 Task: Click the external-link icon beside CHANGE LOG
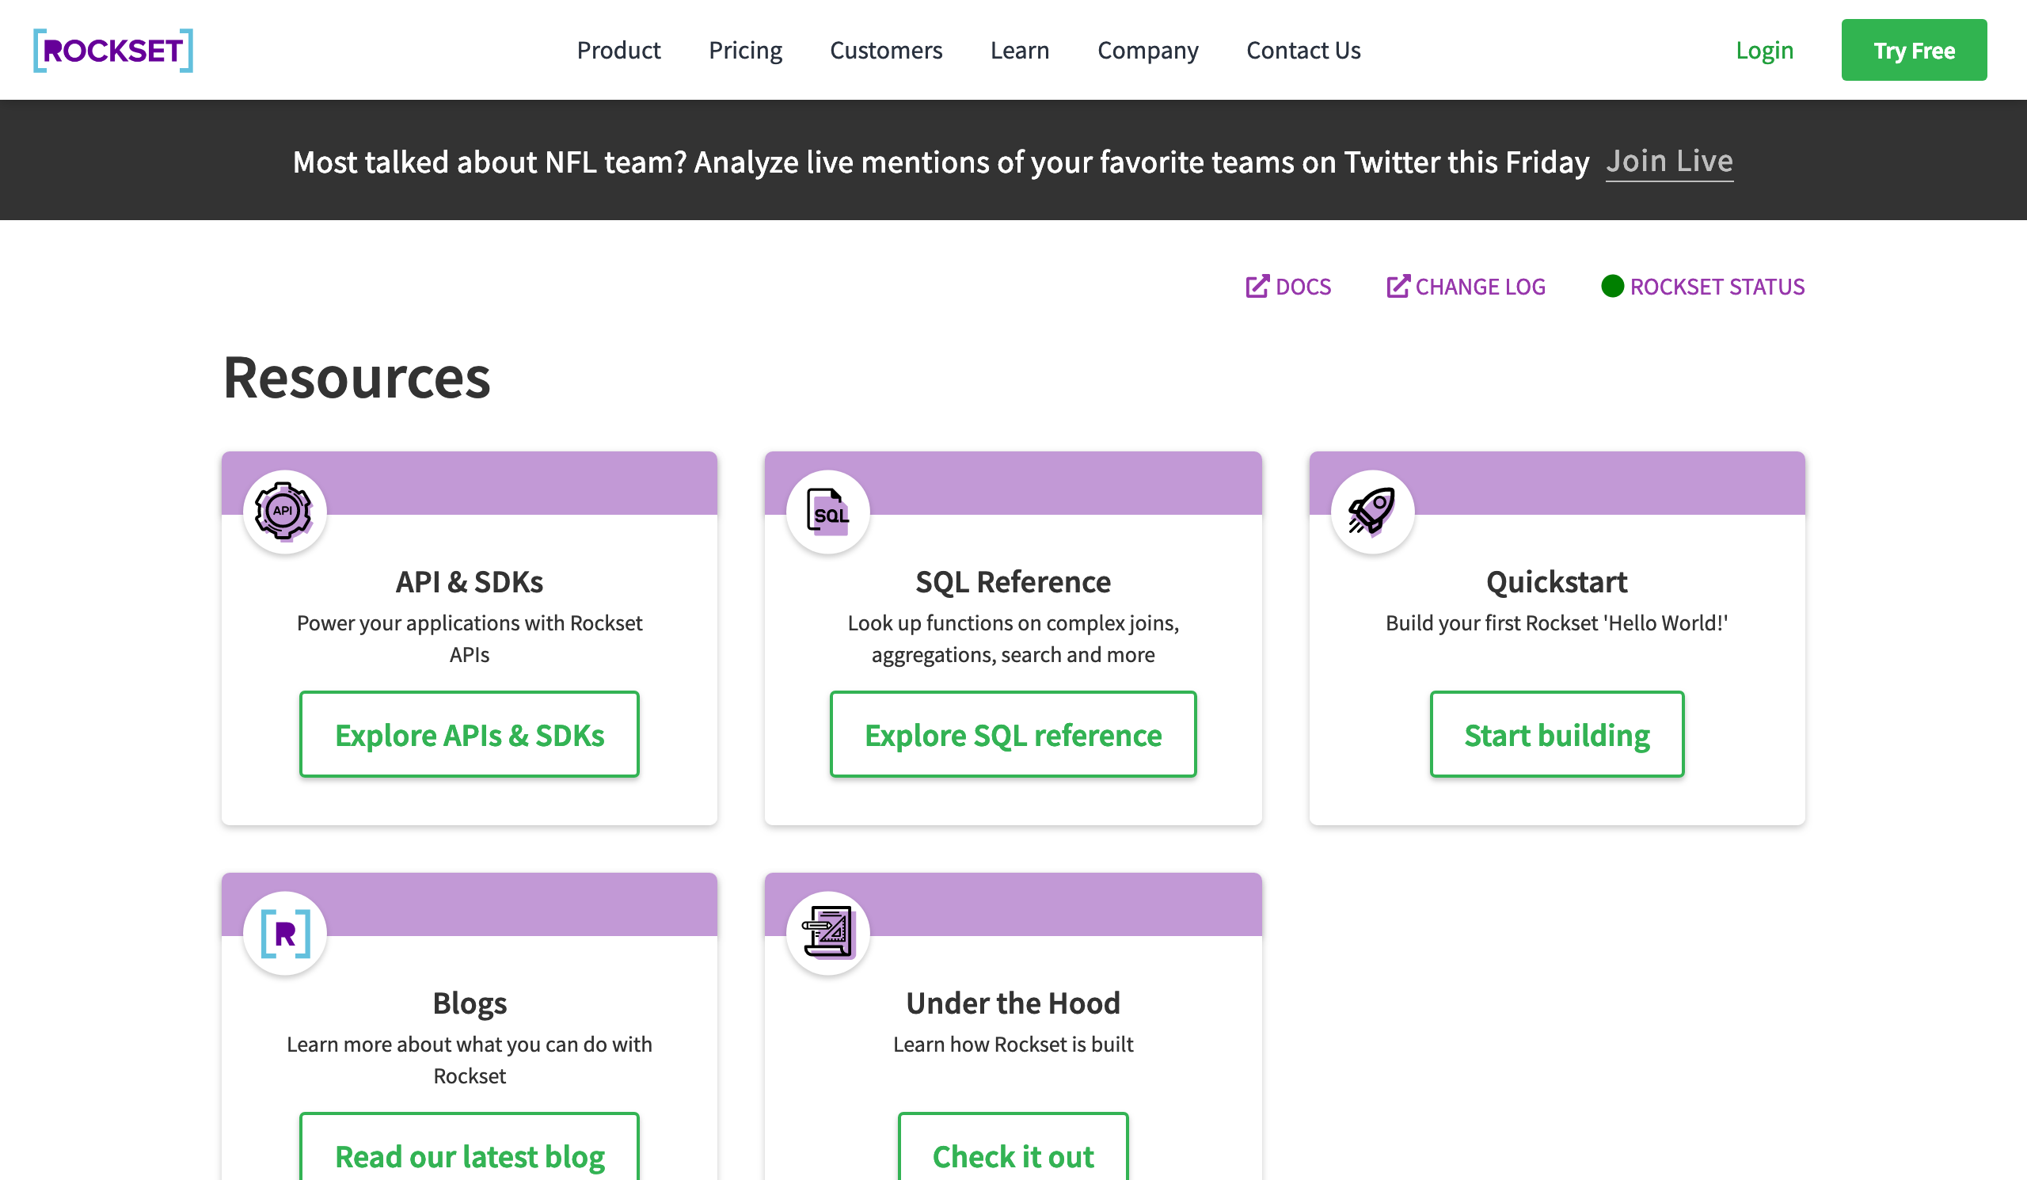pos(1398,287)
